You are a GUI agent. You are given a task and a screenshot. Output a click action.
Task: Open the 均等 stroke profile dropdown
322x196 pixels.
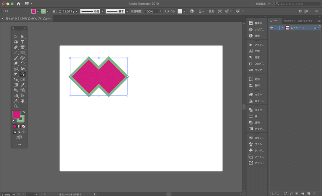click(x=91, y=11)
